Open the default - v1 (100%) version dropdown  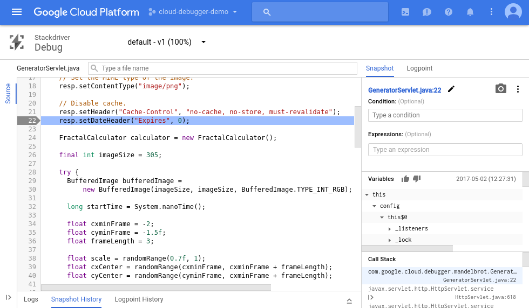tap(167, 42)
